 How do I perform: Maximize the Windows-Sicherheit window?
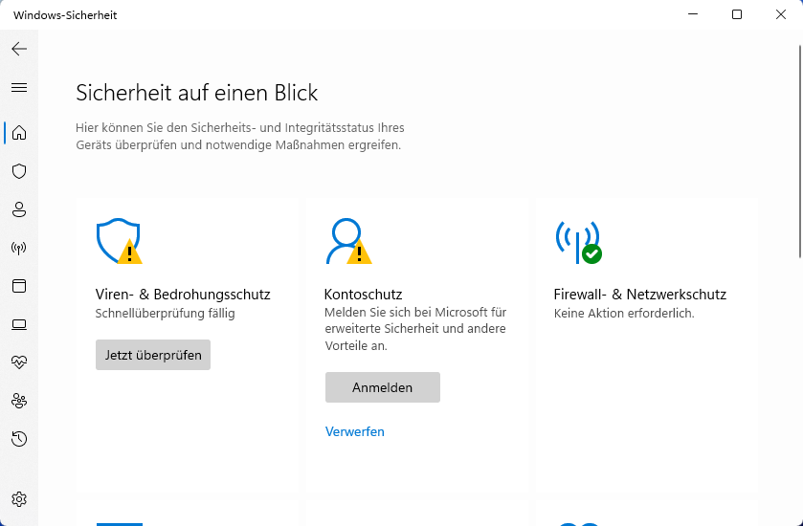pos(736,14)
